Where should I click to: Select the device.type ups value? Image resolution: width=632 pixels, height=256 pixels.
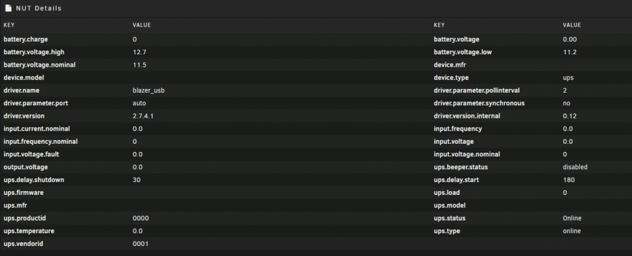tap(568, 78)
